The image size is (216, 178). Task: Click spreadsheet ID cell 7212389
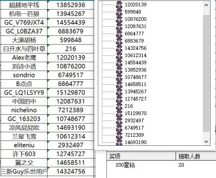point(71,110)
